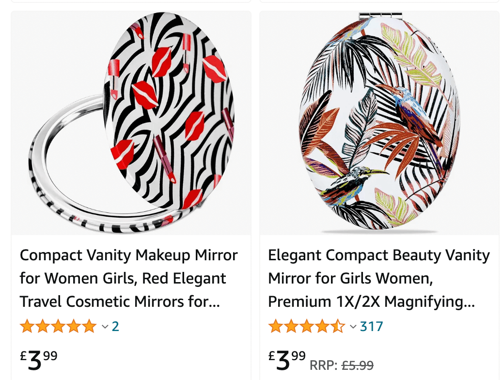Click the first star of the five-star rating

(x=27, y=327)
